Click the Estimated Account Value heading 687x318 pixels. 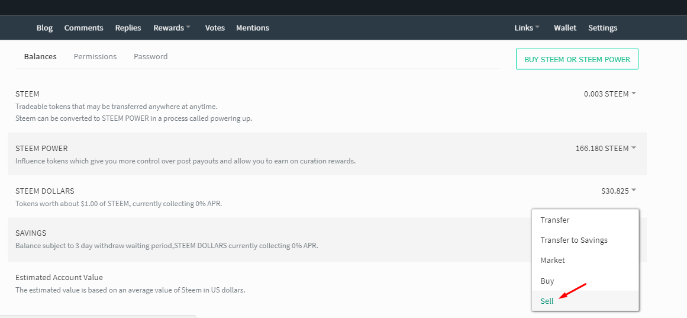(x=59, y=277)
